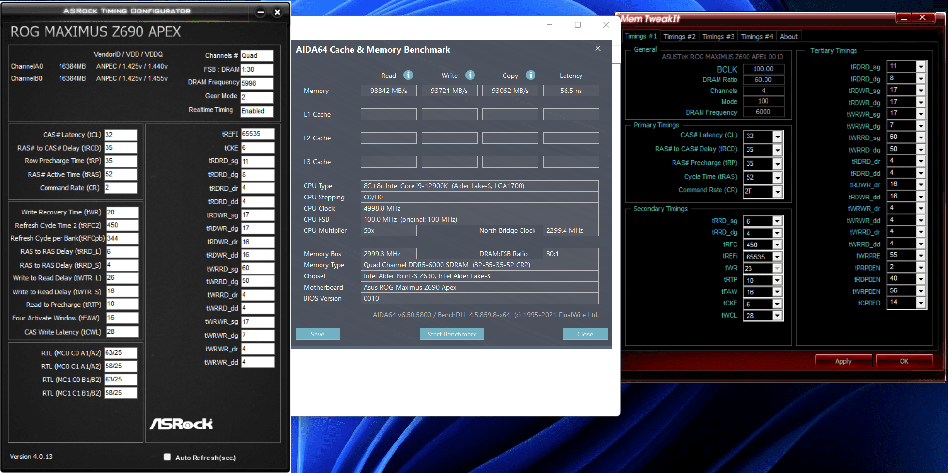The width and height of the screenshot is (948, 473).
Task: Close the outer AIDA64 background window
Action: [606, 25]
